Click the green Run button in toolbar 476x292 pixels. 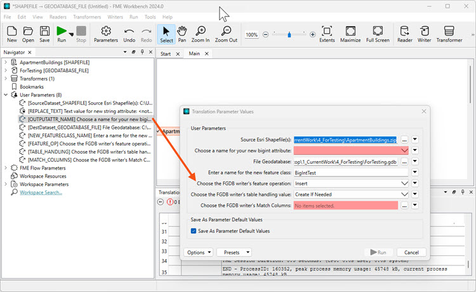pyautogui.click(x=62, y=34)
